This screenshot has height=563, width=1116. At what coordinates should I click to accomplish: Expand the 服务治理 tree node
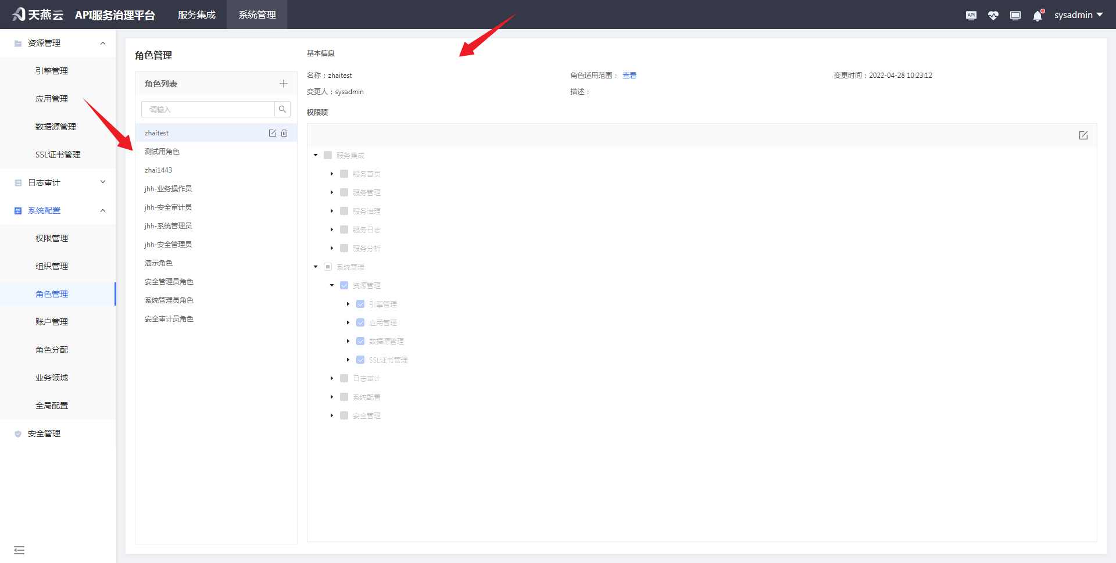pos(332,211)
